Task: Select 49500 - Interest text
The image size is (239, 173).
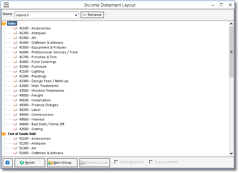Action: tap(32, 119)
